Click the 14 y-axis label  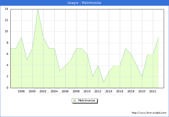6,9
